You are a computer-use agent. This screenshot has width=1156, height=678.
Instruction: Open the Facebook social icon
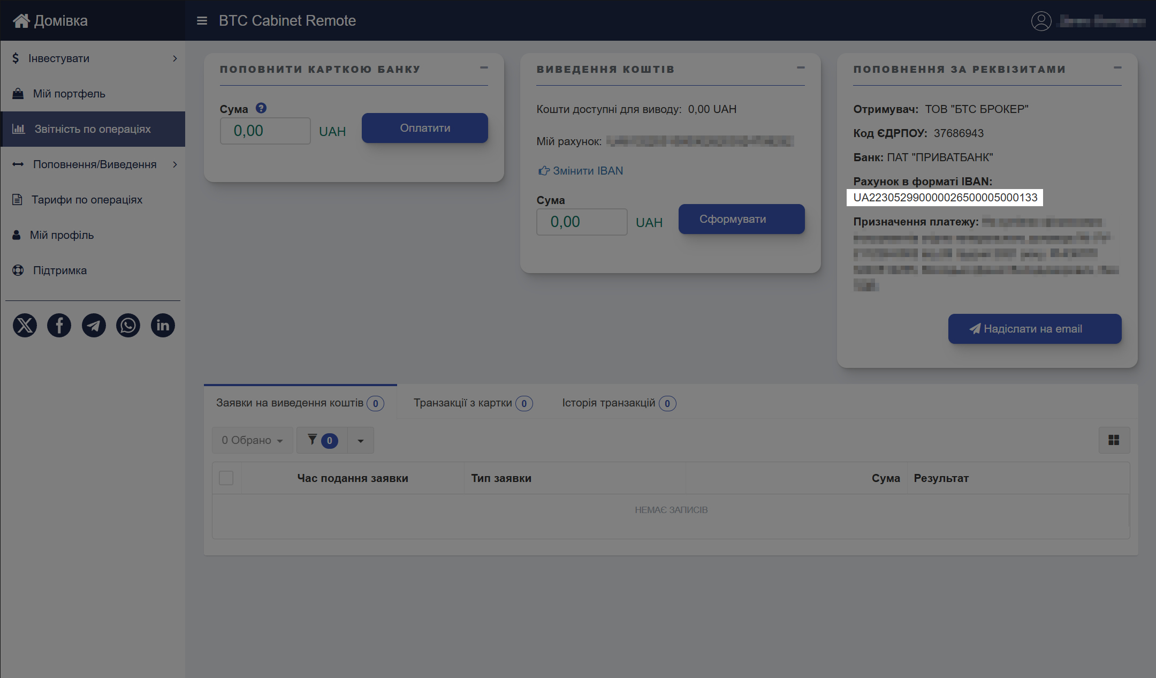pos(59,326)
